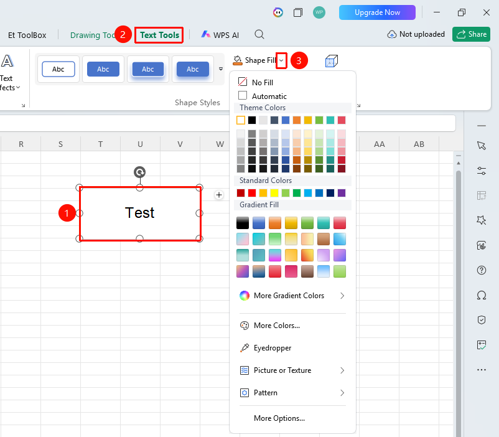Open the help question mark in sidebar
The width and height of the screenshot is (499, 437).
[x=482, y=270]
